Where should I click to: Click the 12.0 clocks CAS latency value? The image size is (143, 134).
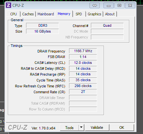[83, 63]
